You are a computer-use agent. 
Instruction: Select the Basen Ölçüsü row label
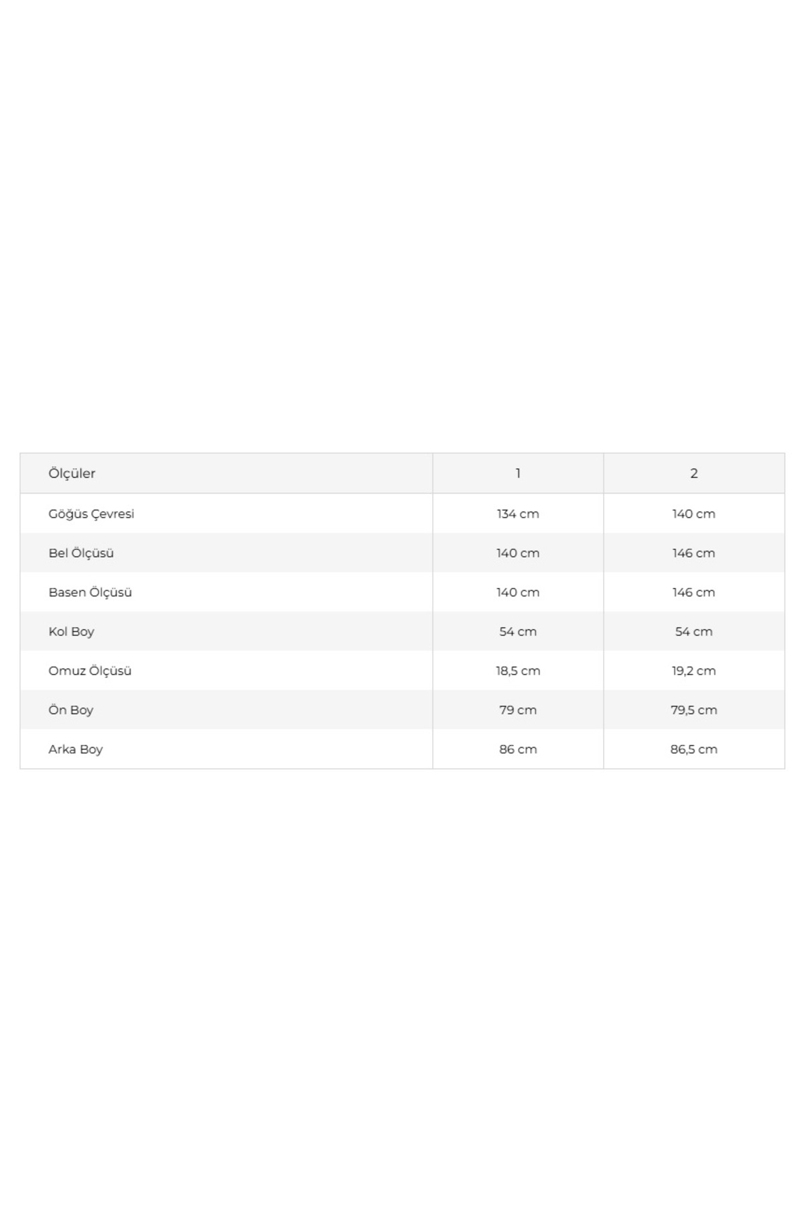90,592
